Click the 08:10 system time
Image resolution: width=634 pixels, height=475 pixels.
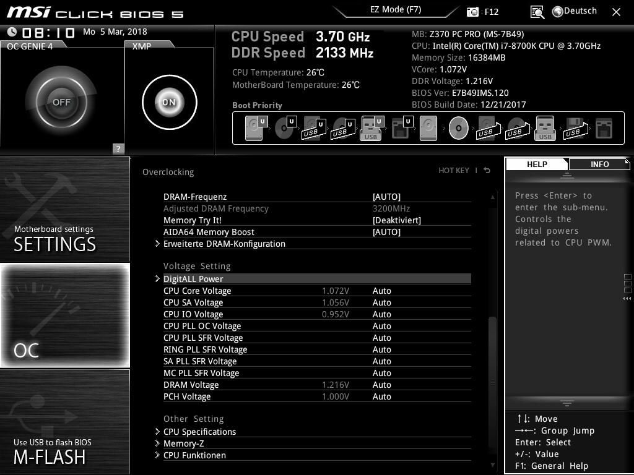[x=48, y=32]
